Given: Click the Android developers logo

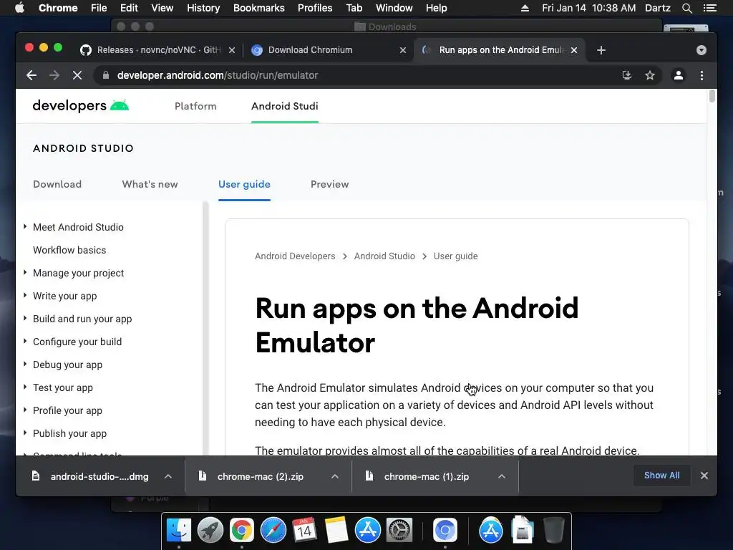Looking at the screenshot, I should (x=80, y=106).
